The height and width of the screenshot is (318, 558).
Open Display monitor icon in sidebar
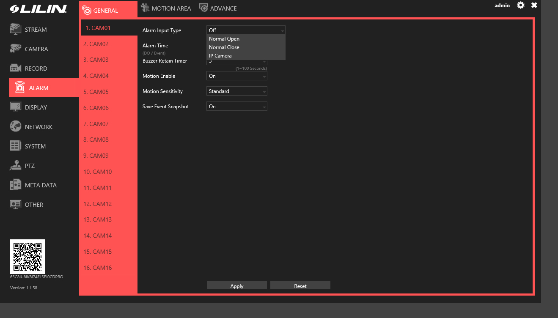pyautogui.click(x=16, y=107)
